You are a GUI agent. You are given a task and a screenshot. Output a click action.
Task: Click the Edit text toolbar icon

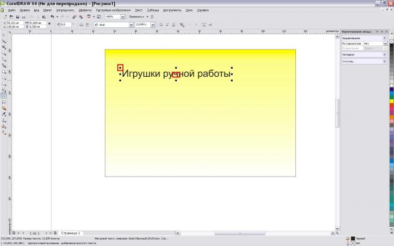pos(210,25)
